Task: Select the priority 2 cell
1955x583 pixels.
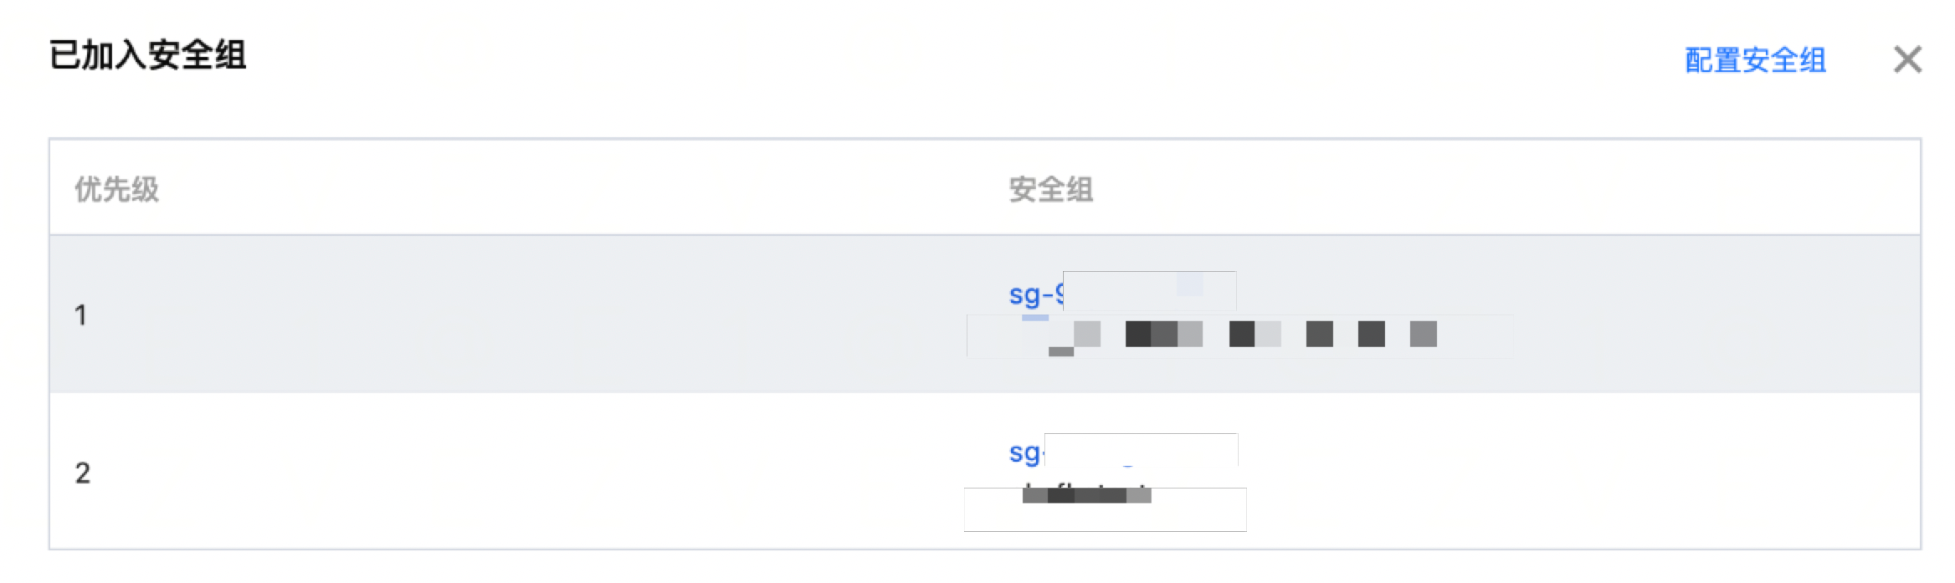Action: (82, 473)
